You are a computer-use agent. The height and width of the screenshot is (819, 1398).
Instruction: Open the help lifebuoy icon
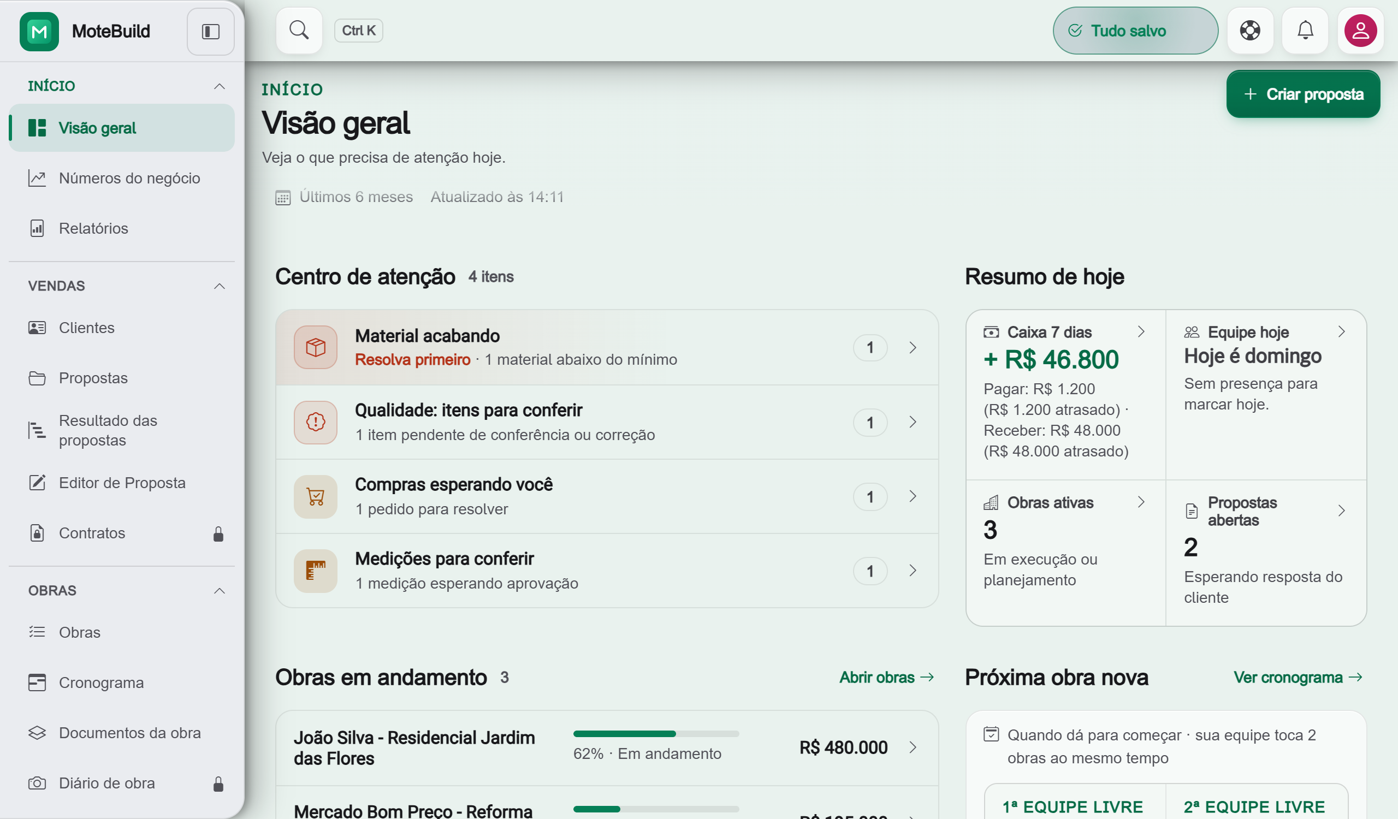pos(1250,30)
